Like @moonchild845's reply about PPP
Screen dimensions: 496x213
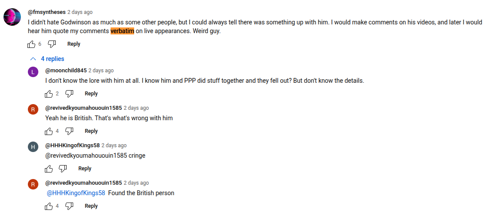(49, 94)
